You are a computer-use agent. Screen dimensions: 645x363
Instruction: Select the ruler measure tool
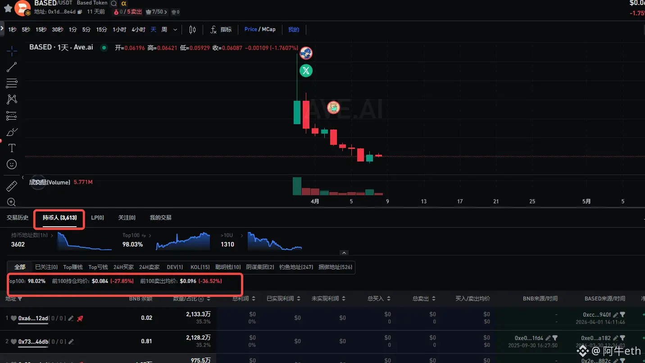coord(12,186)
